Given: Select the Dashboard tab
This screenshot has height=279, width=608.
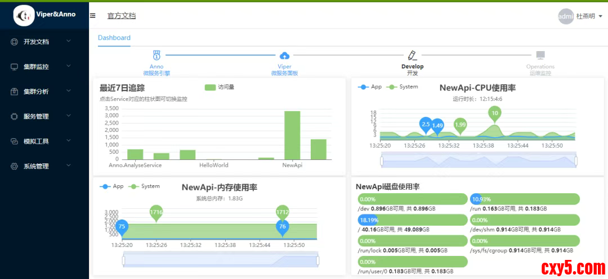Looking at the screenshot, I should (114, 38).
